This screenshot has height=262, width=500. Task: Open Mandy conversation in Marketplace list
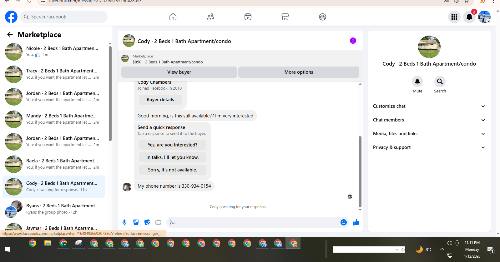pyautogui.click(x=54, y=119)
